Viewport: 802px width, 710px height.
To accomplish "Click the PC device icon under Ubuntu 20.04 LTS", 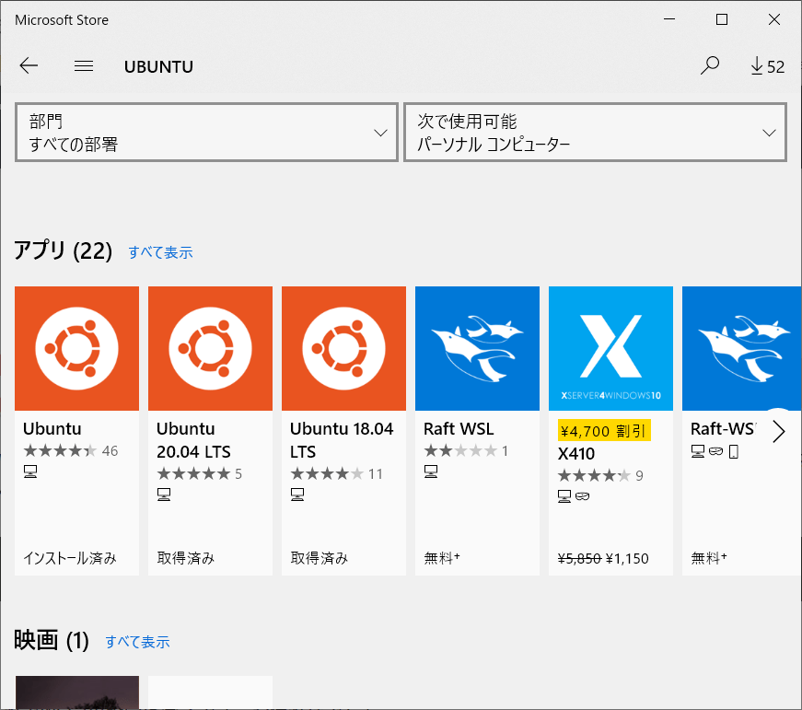I will 164,495.
